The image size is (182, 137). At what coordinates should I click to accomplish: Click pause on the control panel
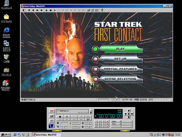[74, 117]
